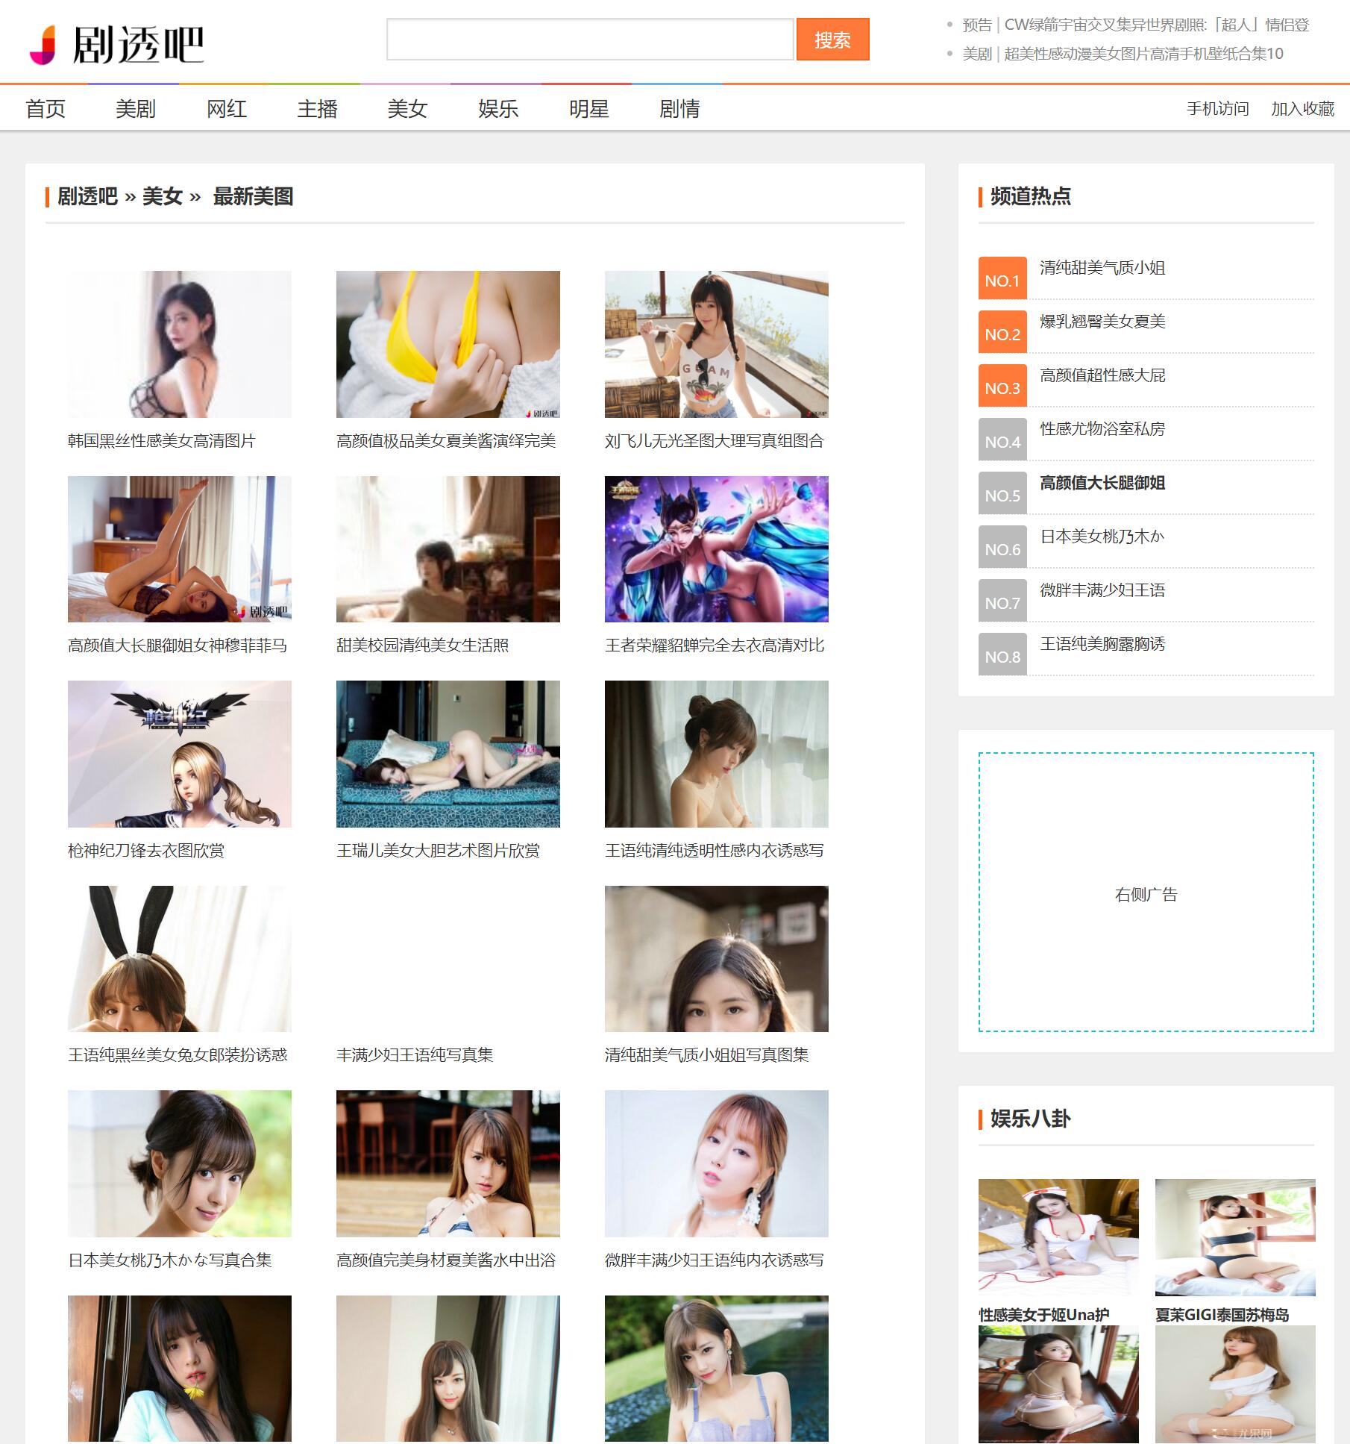This screenshot has width=1350, height=1444.
Task: Click the 剧透吧 site logo
Action: click(x=116, y=45)
